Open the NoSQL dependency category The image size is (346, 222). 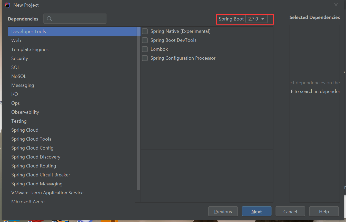[19, 76]
